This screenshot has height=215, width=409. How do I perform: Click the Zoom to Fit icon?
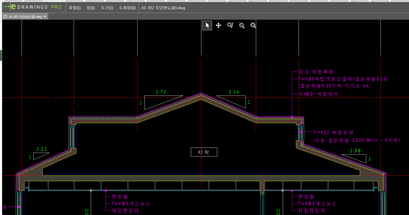[x=253, y=25]
